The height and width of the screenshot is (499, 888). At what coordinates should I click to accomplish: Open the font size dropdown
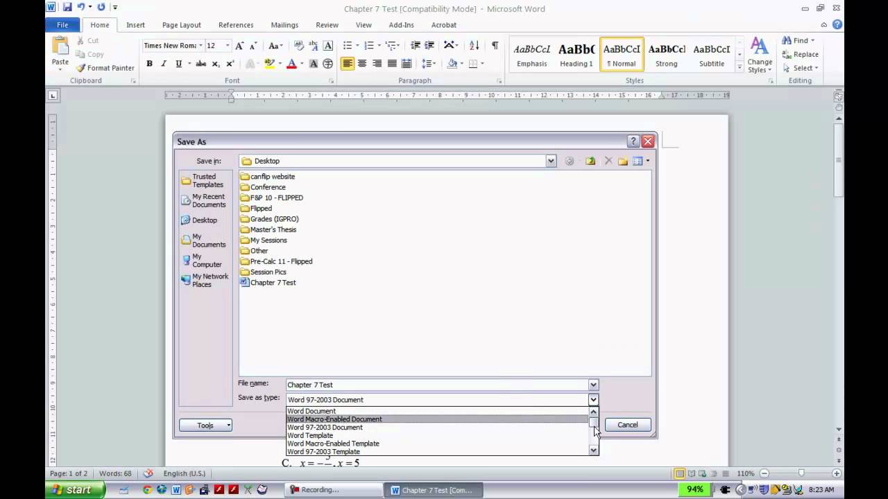click(228, 46)
